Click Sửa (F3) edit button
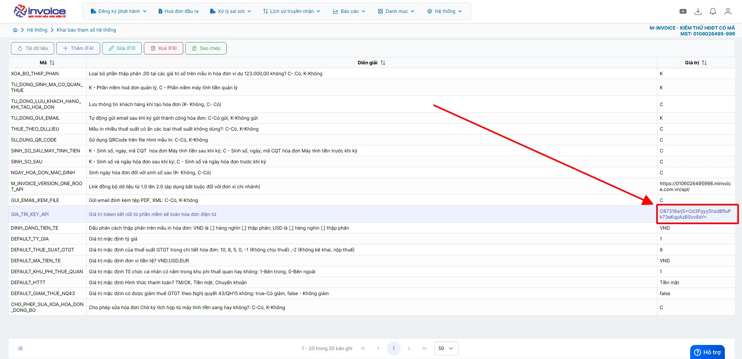 pos(122,48)
